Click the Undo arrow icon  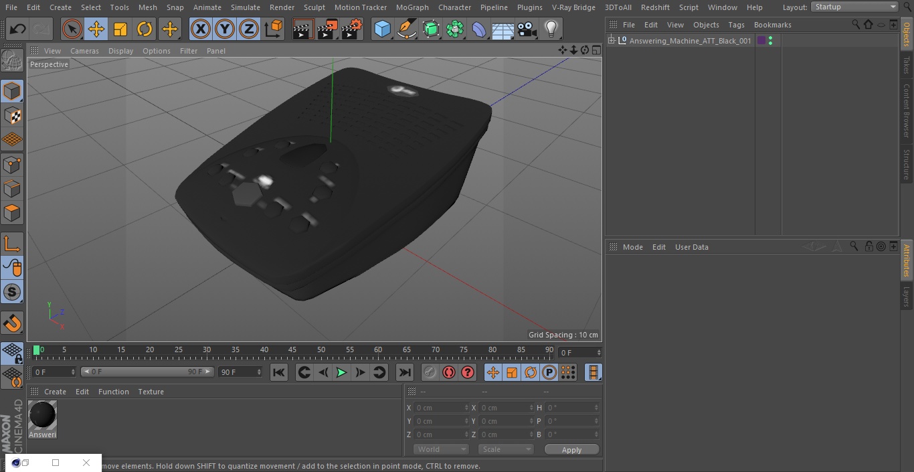(18, 29)
